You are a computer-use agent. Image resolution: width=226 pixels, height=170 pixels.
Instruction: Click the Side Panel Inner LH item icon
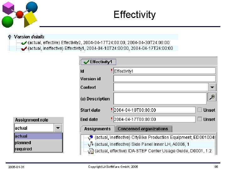coord(91,144)
